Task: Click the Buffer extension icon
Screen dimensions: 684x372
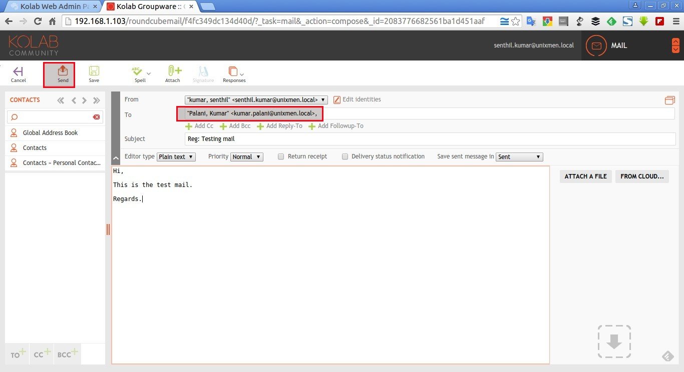Action: [x=595, y=21]
